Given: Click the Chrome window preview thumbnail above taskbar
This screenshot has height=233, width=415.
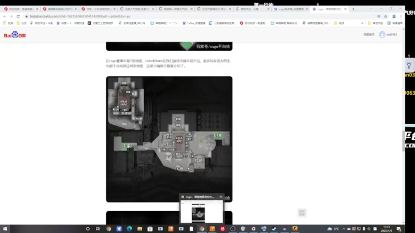Looking at the screenshot, I should [x=201, y=211].
